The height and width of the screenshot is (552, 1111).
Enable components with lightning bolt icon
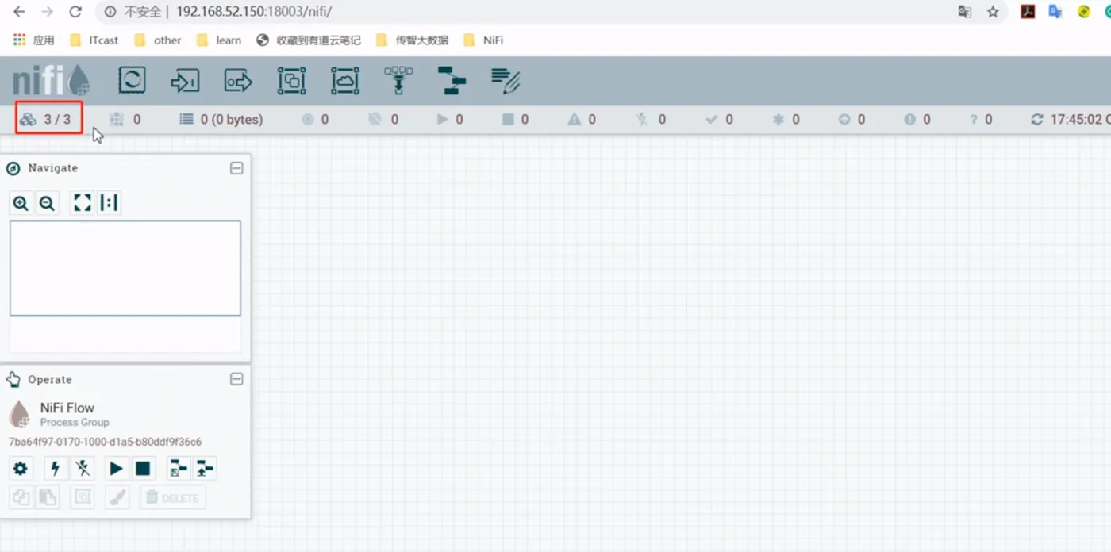(x=55, y=468)
